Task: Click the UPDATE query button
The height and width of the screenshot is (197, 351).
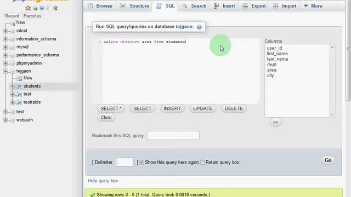Action: tap(203, 108)
